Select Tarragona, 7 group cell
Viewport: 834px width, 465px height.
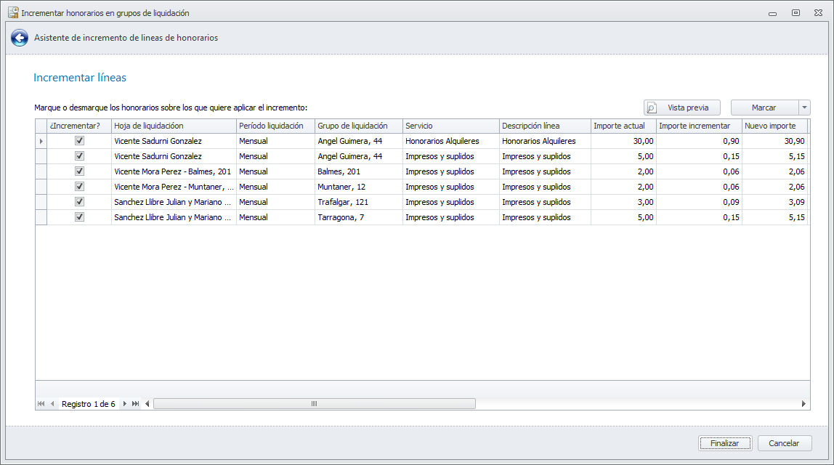click(358, 217)
